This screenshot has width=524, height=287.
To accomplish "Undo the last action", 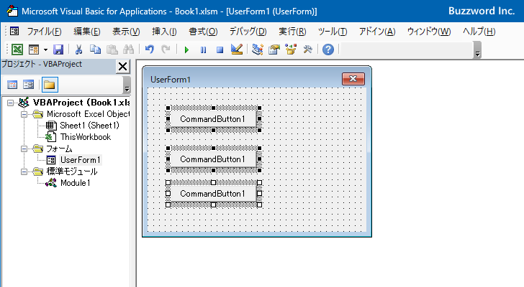I will click(x=150, y=50).
